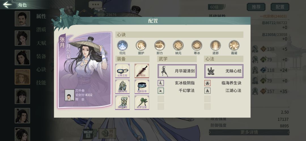Select the 援护 heart-skill icon
Screen dimensions: 306x141
[x=141, y=45]
